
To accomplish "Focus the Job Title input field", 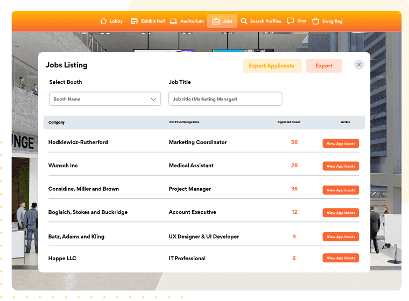I will (x=225, y=99).
